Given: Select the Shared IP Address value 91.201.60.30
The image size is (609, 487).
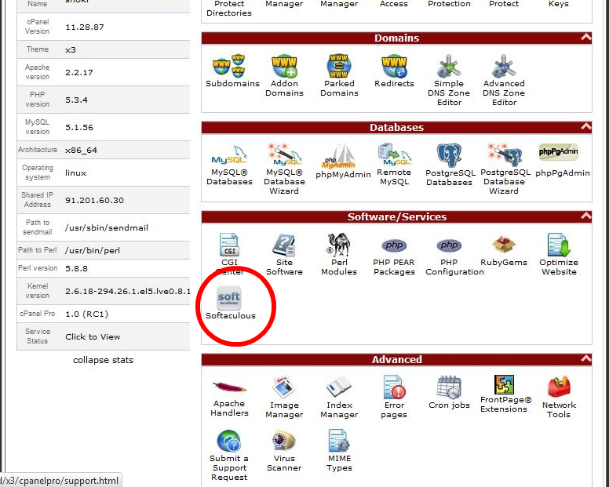Looking at the screenshot, I should click(94, 200).
